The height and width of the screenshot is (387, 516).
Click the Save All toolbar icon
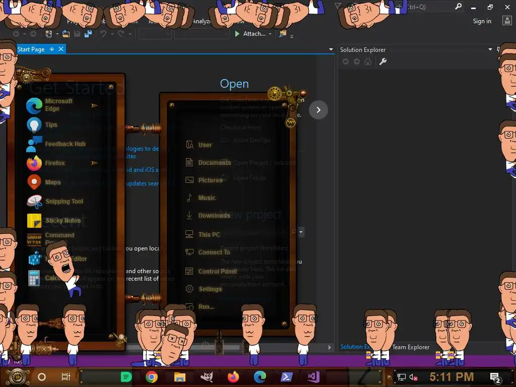(x=88, y=34)
